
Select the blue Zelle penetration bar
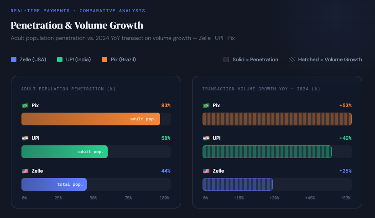point(54,184)
